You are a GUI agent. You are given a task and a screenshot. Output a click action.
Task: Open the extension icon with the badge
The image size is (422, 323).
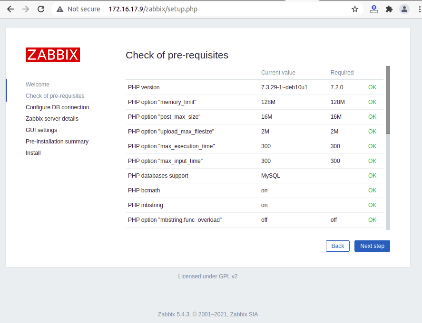[374, 9]
